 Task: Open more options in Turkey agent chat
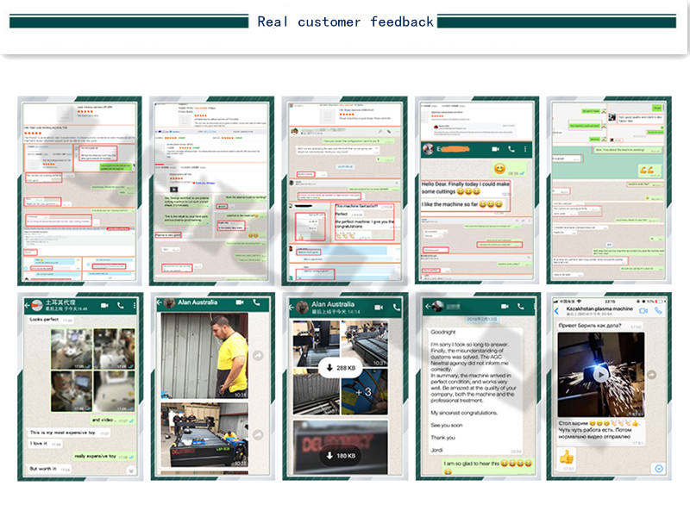pos(135,305)
